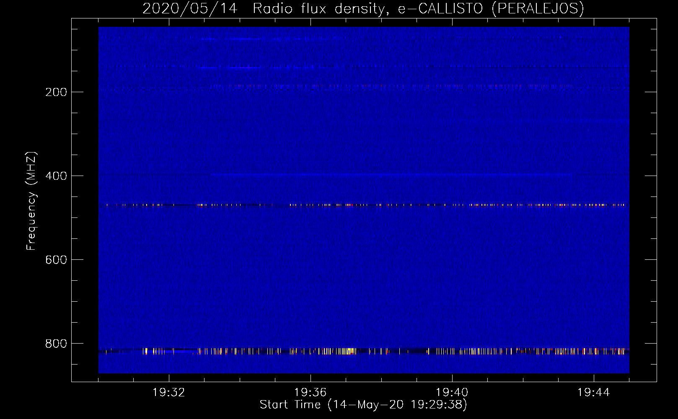Click the 19:36 time tick label

(310, 392)
